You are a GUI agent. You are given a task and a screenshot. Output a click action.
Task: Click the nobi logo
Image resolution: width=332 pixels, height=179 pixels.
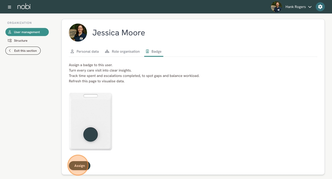24,6
